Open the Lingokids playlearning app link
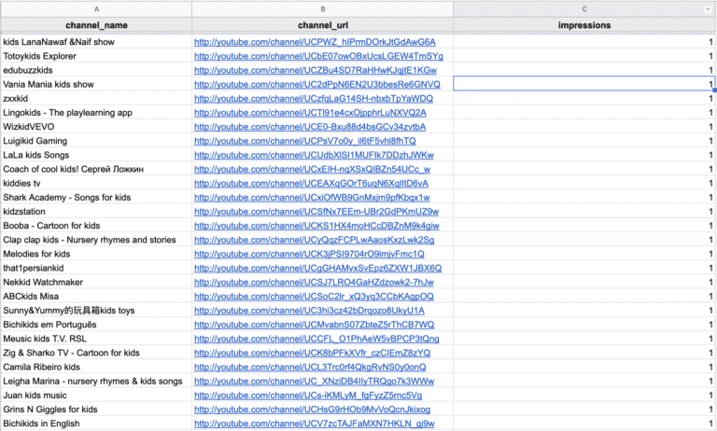717x431 pixels. coord(310,113)
